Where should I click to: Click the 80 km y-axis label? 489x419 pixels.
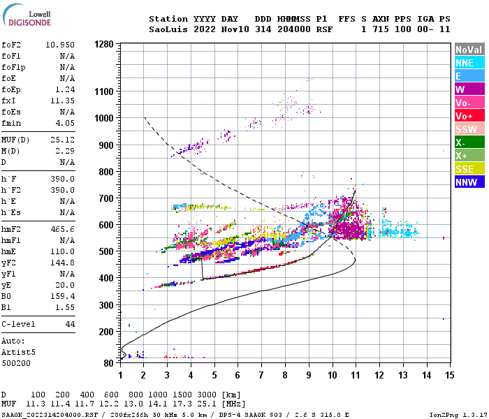[109, 363]
